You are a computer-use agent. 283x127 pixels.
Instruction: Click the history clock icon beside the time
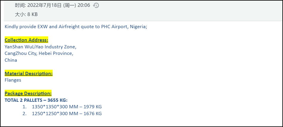96,5
